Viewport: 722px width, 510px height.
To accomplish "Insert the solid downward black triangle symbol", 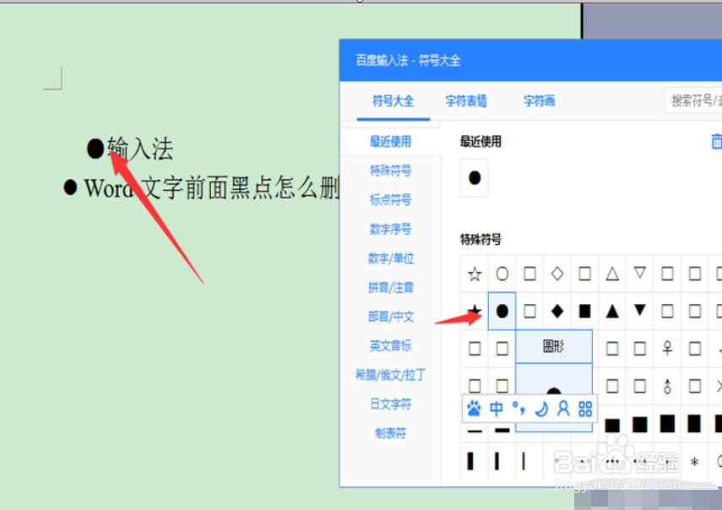I will (x=639, y=311).
